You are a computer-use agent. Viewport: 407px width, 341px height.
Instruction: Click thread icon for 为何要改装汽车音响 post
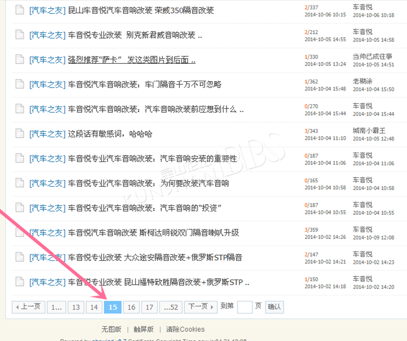point(19,183)
